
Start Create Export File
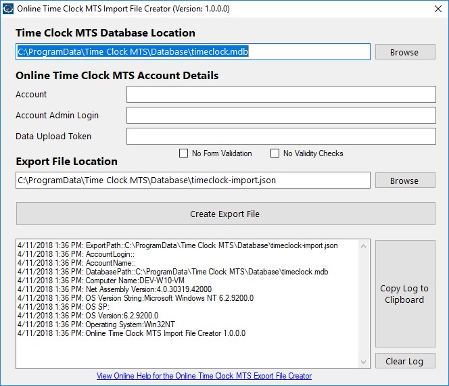[226, 214]
